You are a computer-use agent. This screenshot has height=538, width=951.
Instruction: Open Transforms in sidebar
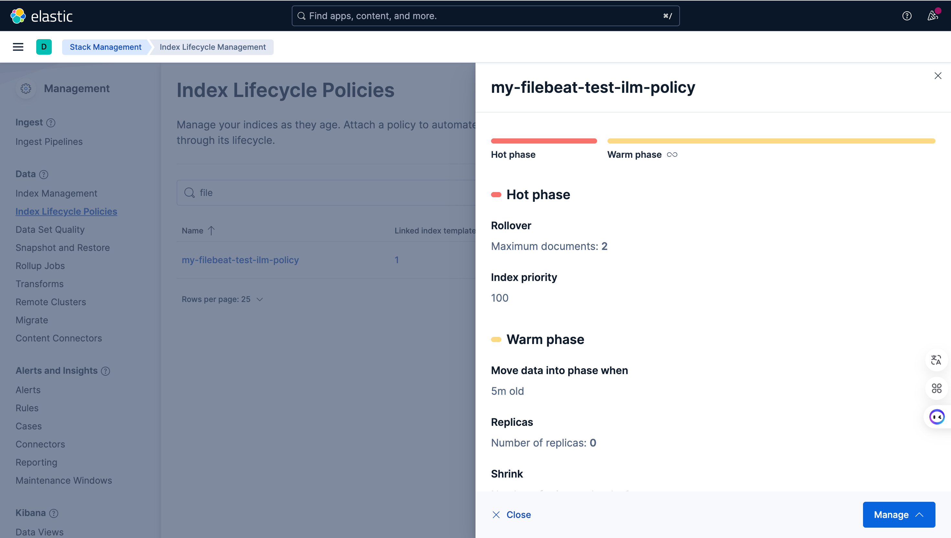39,284
